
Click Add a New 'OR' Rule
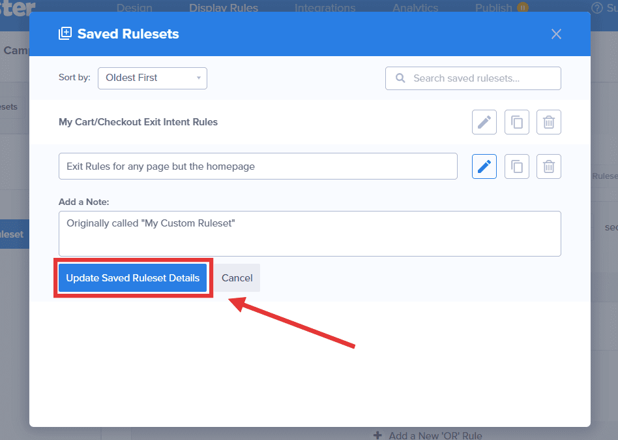[x=428, y=435]
